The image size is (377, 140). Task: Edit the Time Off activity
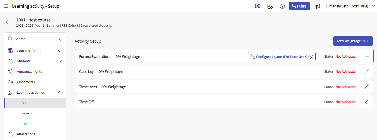click(367, 102)
